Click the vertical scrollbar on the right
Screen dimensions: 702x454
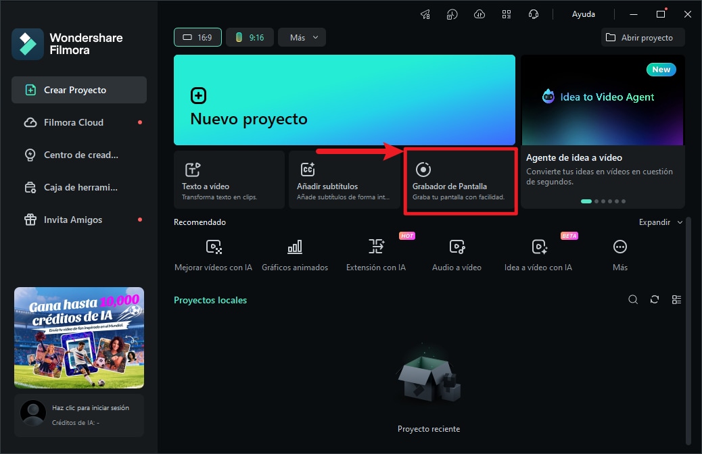[x=688, y=331]
